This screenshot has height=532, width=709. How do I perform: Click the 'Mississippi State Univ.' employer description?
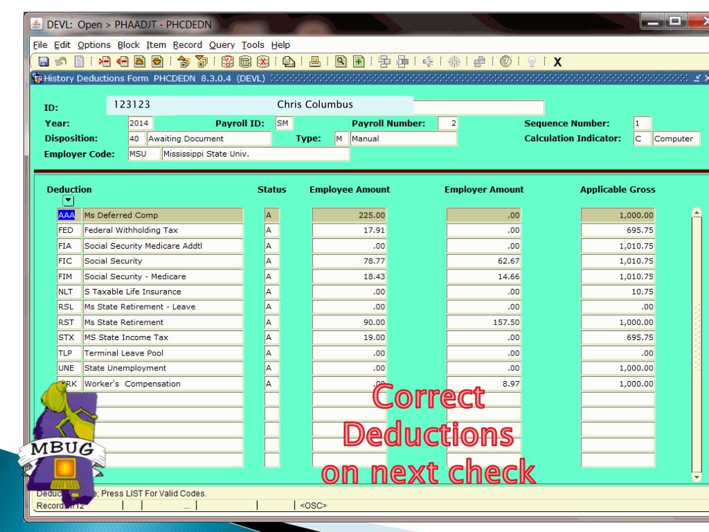coord(255,154)
